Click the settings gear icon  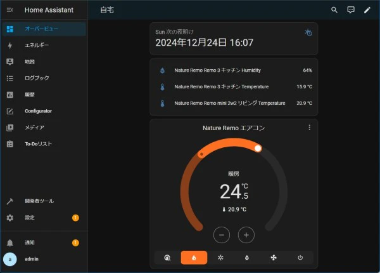pos(10,218)
